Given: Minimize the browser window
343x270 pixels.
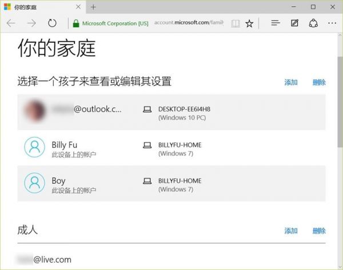Looking at the screenshot, I should pos(294,7).
